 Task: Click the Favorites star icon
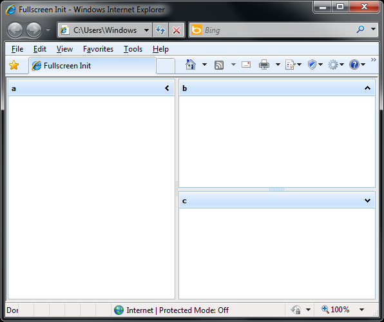(14, 65)
